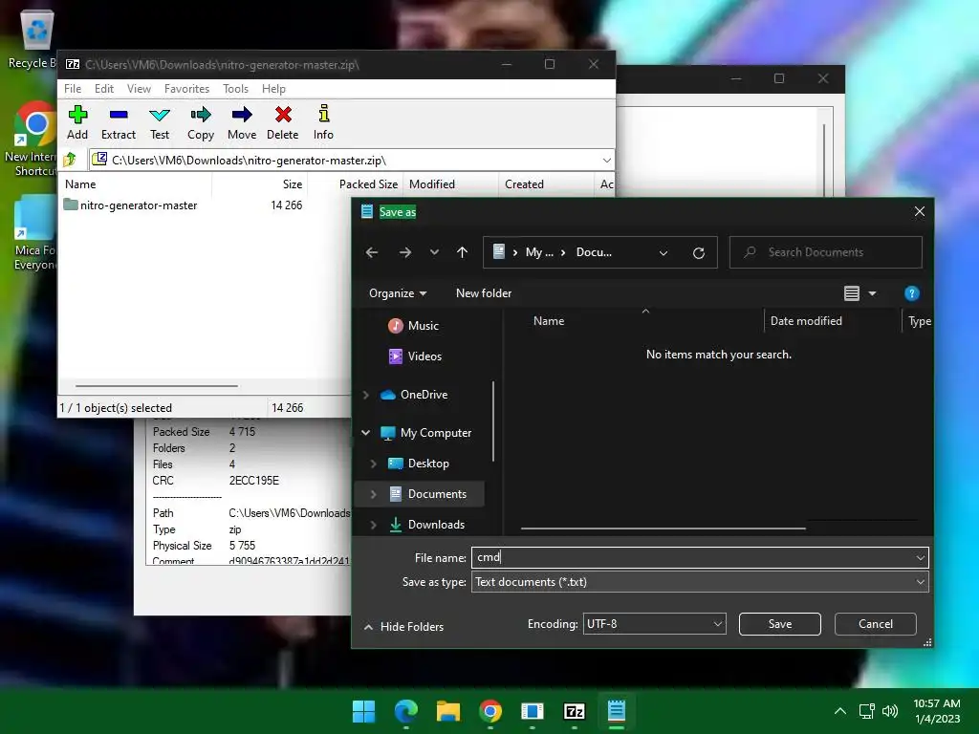
Task: Click the volume icon in system tray
Action: (890, 711)
